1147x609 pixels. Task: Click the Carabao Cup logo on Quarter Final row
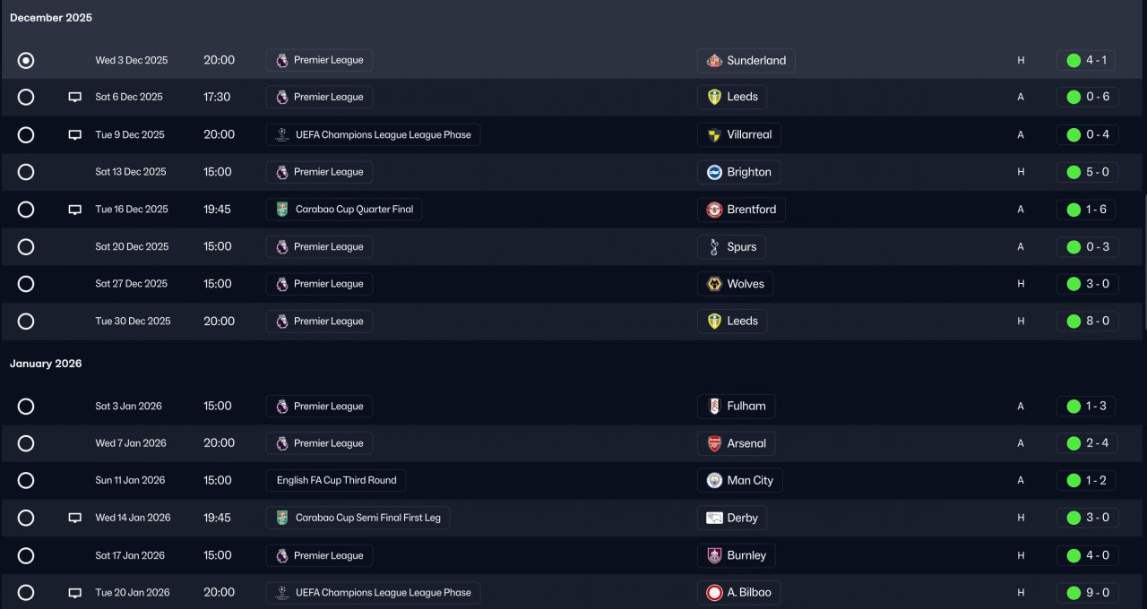pyautogui.click(x=282, y=210)
